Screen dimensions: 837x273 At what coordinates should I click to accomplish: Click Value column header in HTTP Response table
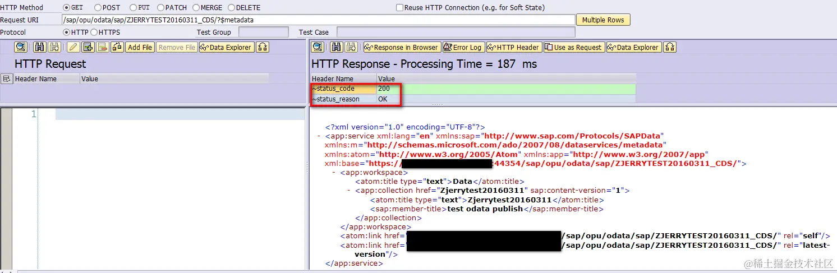tap(506, 79)
